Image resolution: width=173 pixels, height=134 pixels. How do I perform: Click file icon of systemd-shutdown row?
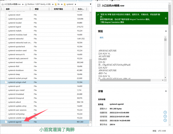tap(6, 70)
